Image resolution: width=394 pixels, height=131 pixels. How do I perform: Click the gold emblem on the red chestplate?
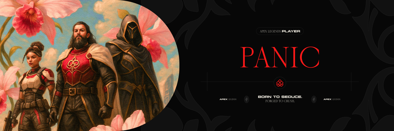pos(72,63)
